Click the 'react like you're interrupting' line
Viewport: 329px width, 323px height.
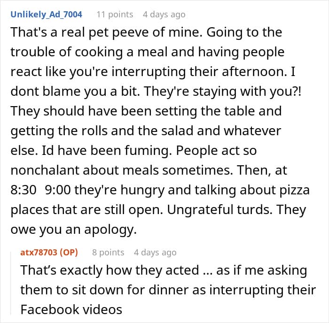153,72
